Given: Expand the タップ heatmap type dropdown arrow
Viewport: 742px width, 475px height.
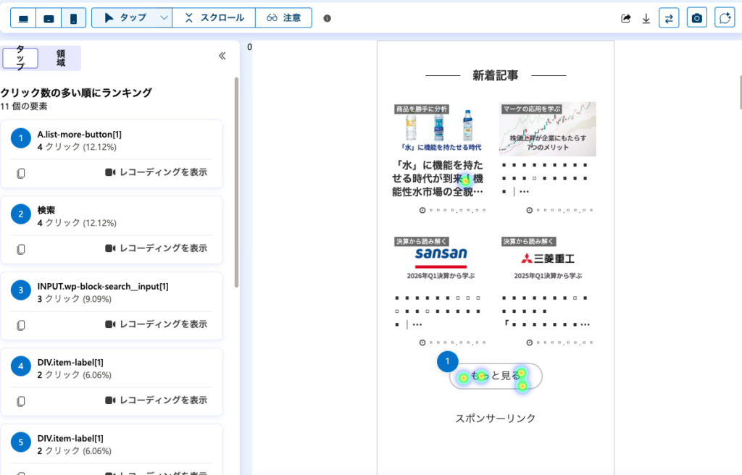Looking at the screenshot, I should (x=164, y=18).
